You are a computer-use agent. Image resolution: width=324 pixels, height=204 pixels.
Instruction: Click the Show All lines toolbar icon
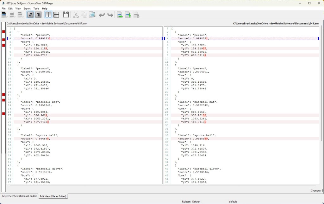click(4, 15)
